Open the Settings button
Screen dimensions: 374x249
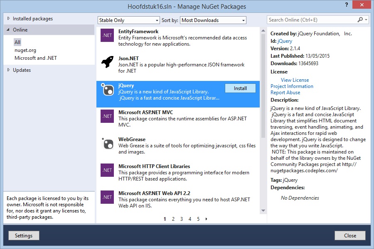(24, 235)
